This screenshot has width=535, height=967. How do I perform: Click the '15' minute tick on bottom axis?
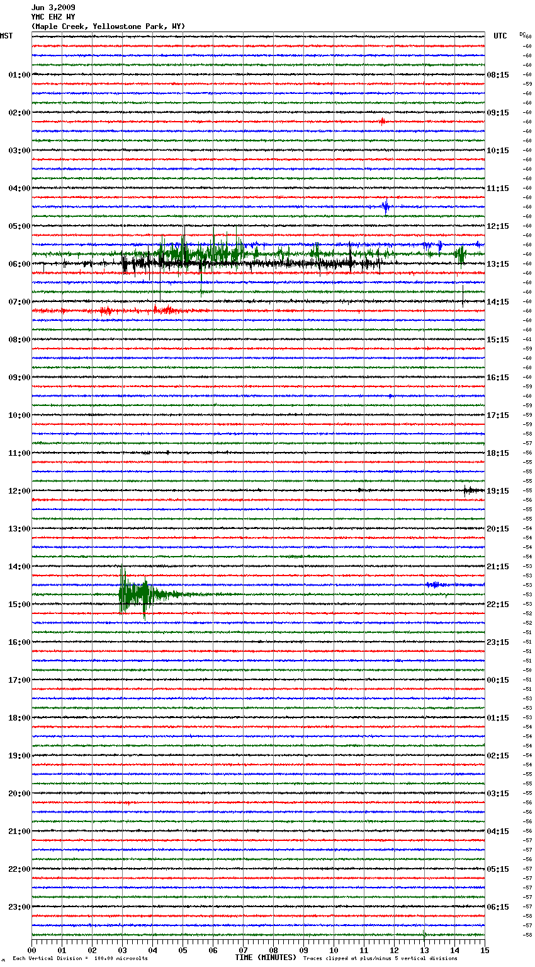click(485, 950)
